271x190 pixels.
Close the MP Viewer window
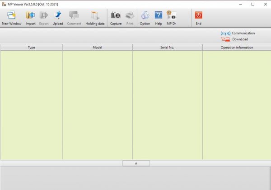tap(266, 4)
